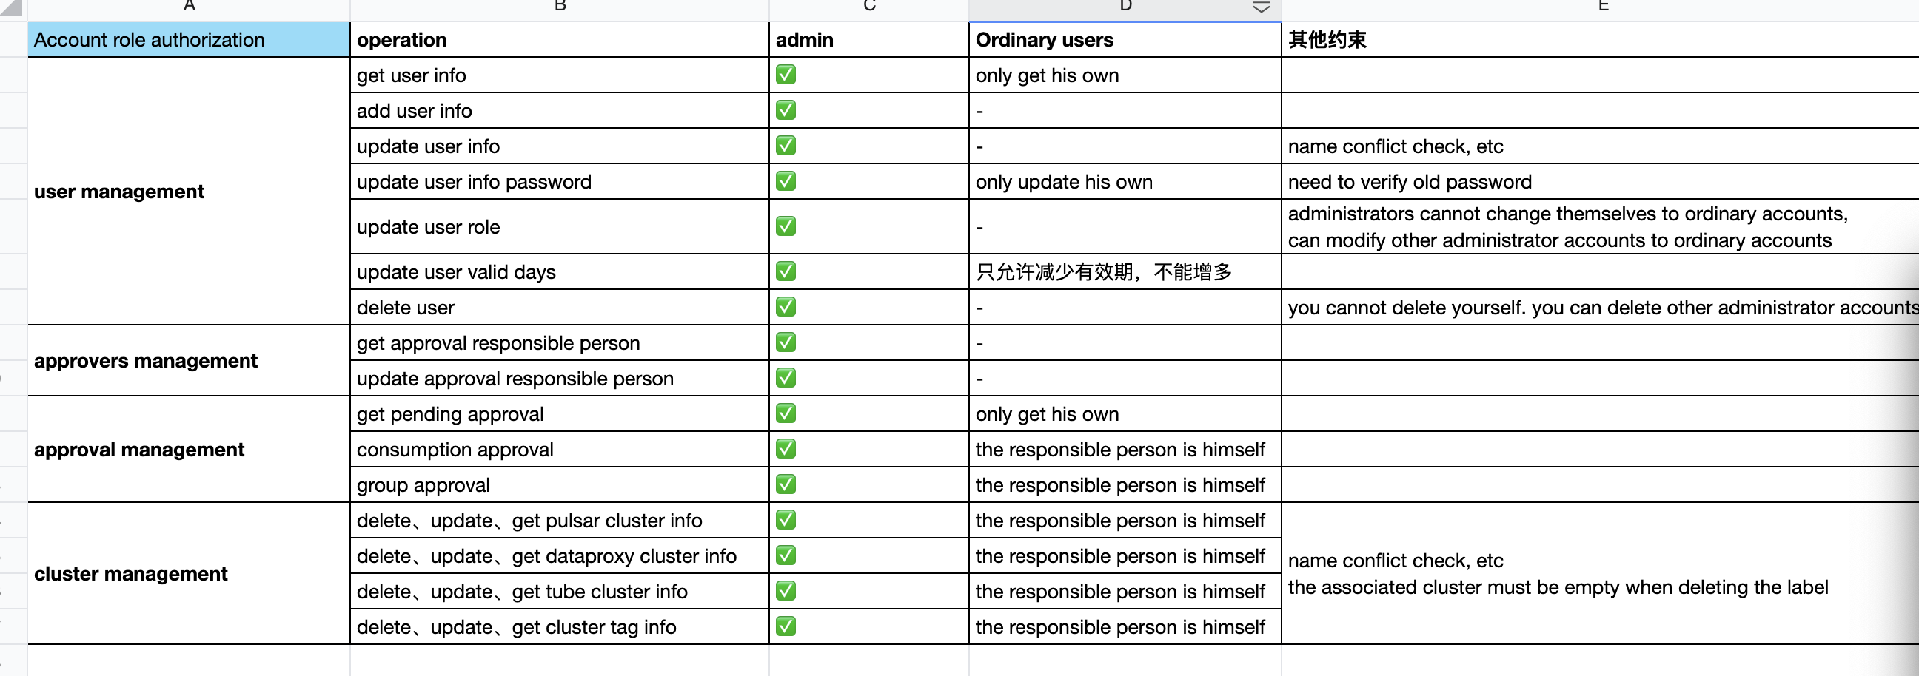Click the admin checkmark for update user role

pos(786,226)
